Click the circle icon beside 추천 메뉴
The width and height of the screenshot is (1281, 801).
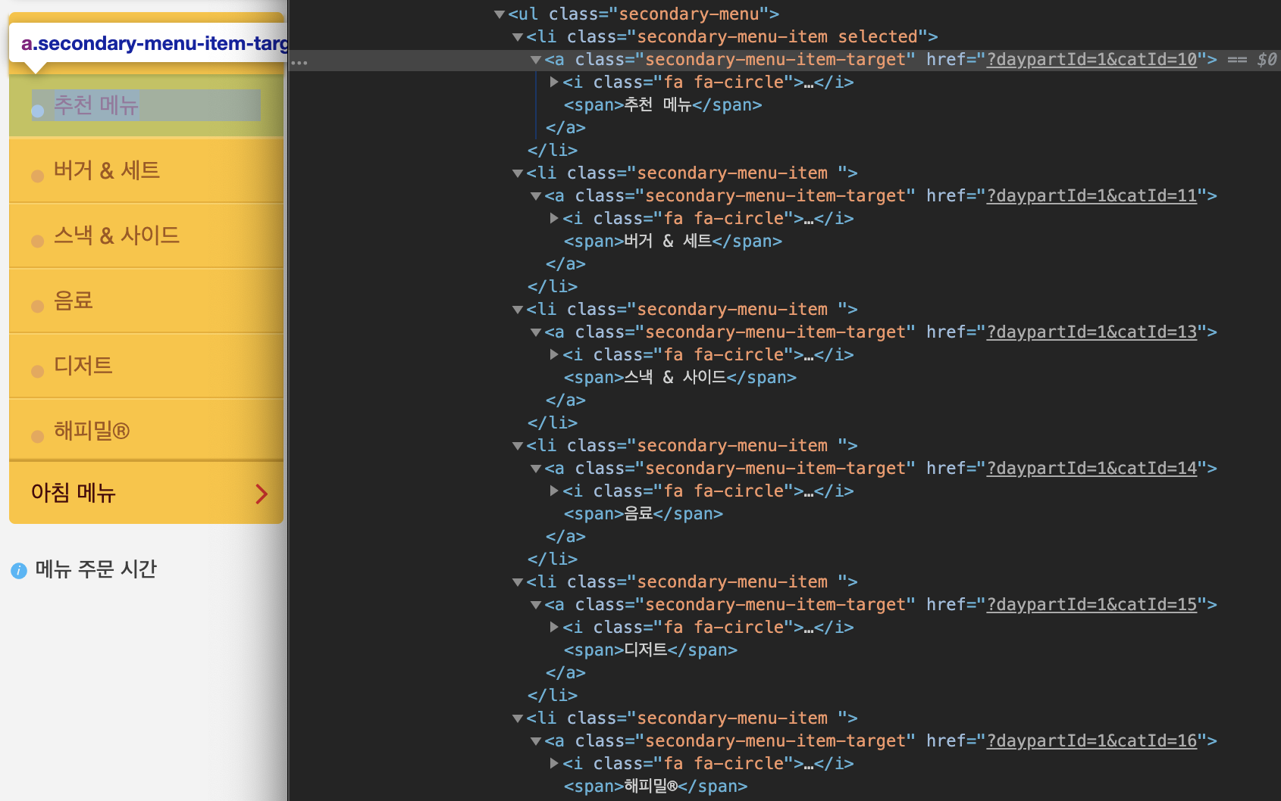38,111
